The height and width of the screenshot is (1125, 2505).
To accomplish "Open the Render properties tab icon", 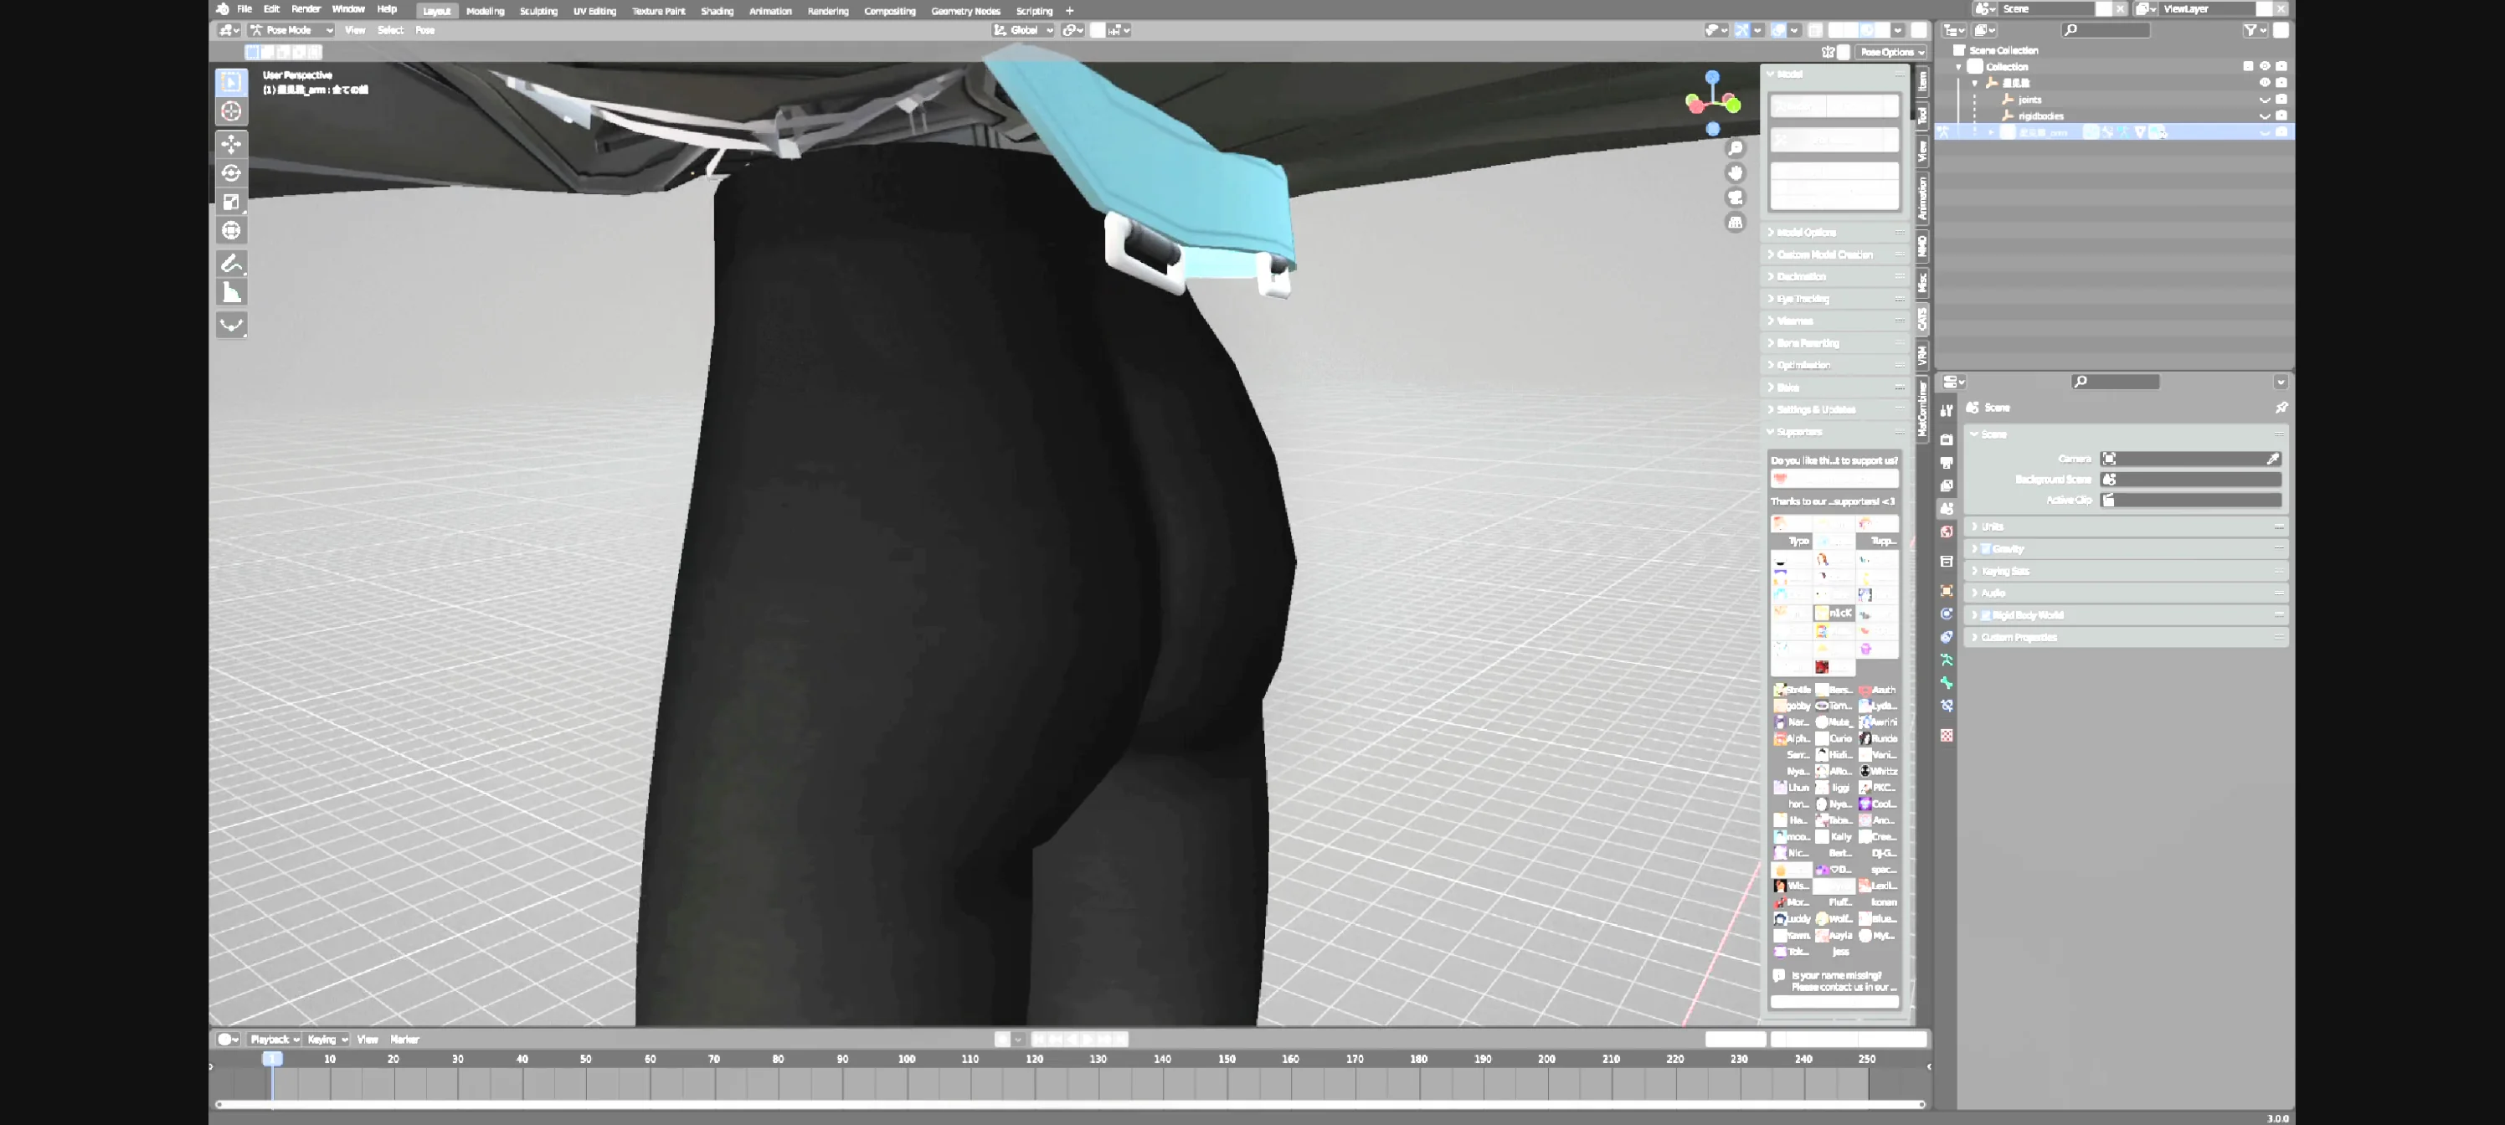I will [1947, 439].
